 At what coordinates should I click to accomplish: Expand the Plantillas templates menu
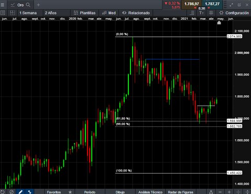pos(84,13)
